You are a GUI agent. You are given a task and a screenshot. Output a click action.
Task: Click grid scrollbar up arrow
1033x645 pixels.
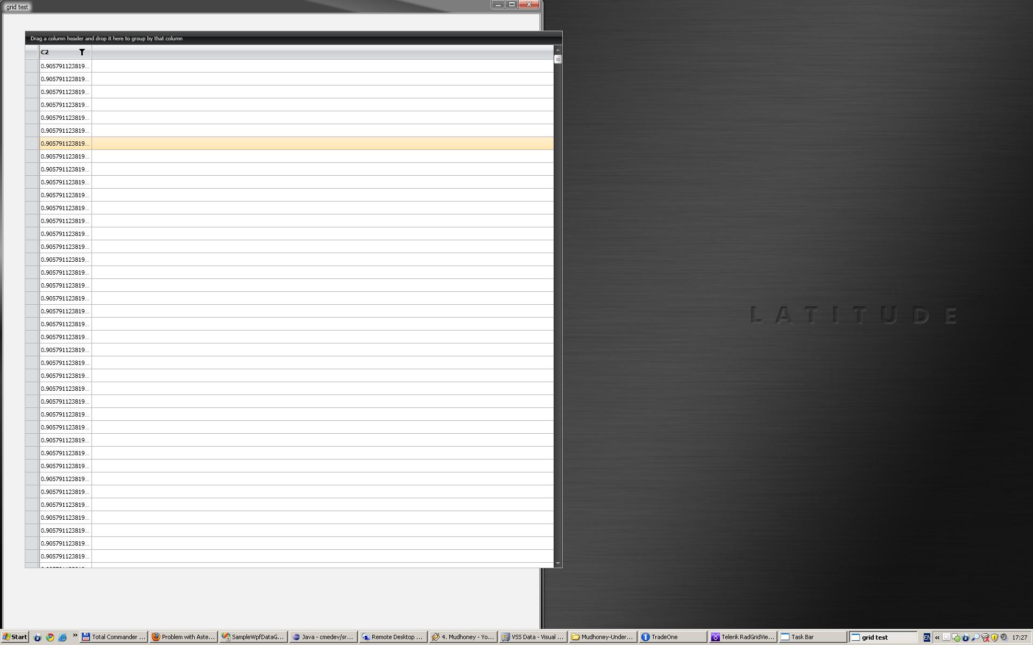click(557, 49)
